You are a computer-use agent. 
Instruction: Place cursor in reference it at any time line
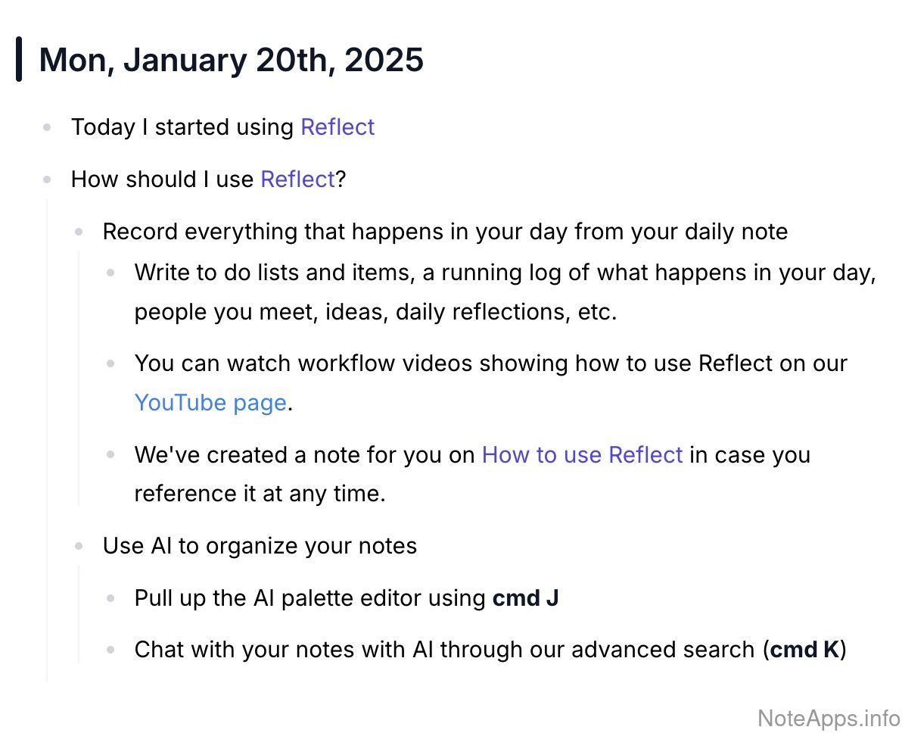[260, 494]
